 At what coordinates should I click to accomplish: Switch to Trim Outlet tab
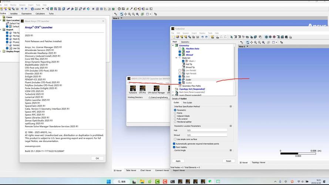(187, 103)
